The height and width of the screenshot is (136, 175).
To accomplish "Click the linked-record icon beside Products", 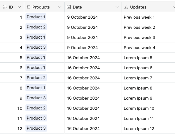I will (x=28, y=7).
